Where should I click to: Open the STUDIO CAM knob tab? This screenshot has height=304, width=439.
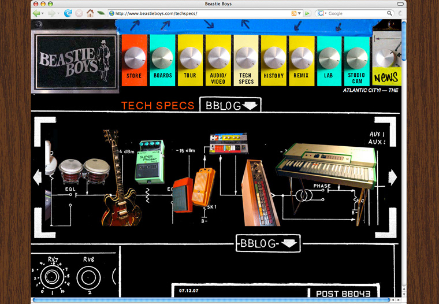[x=357, y=61]
